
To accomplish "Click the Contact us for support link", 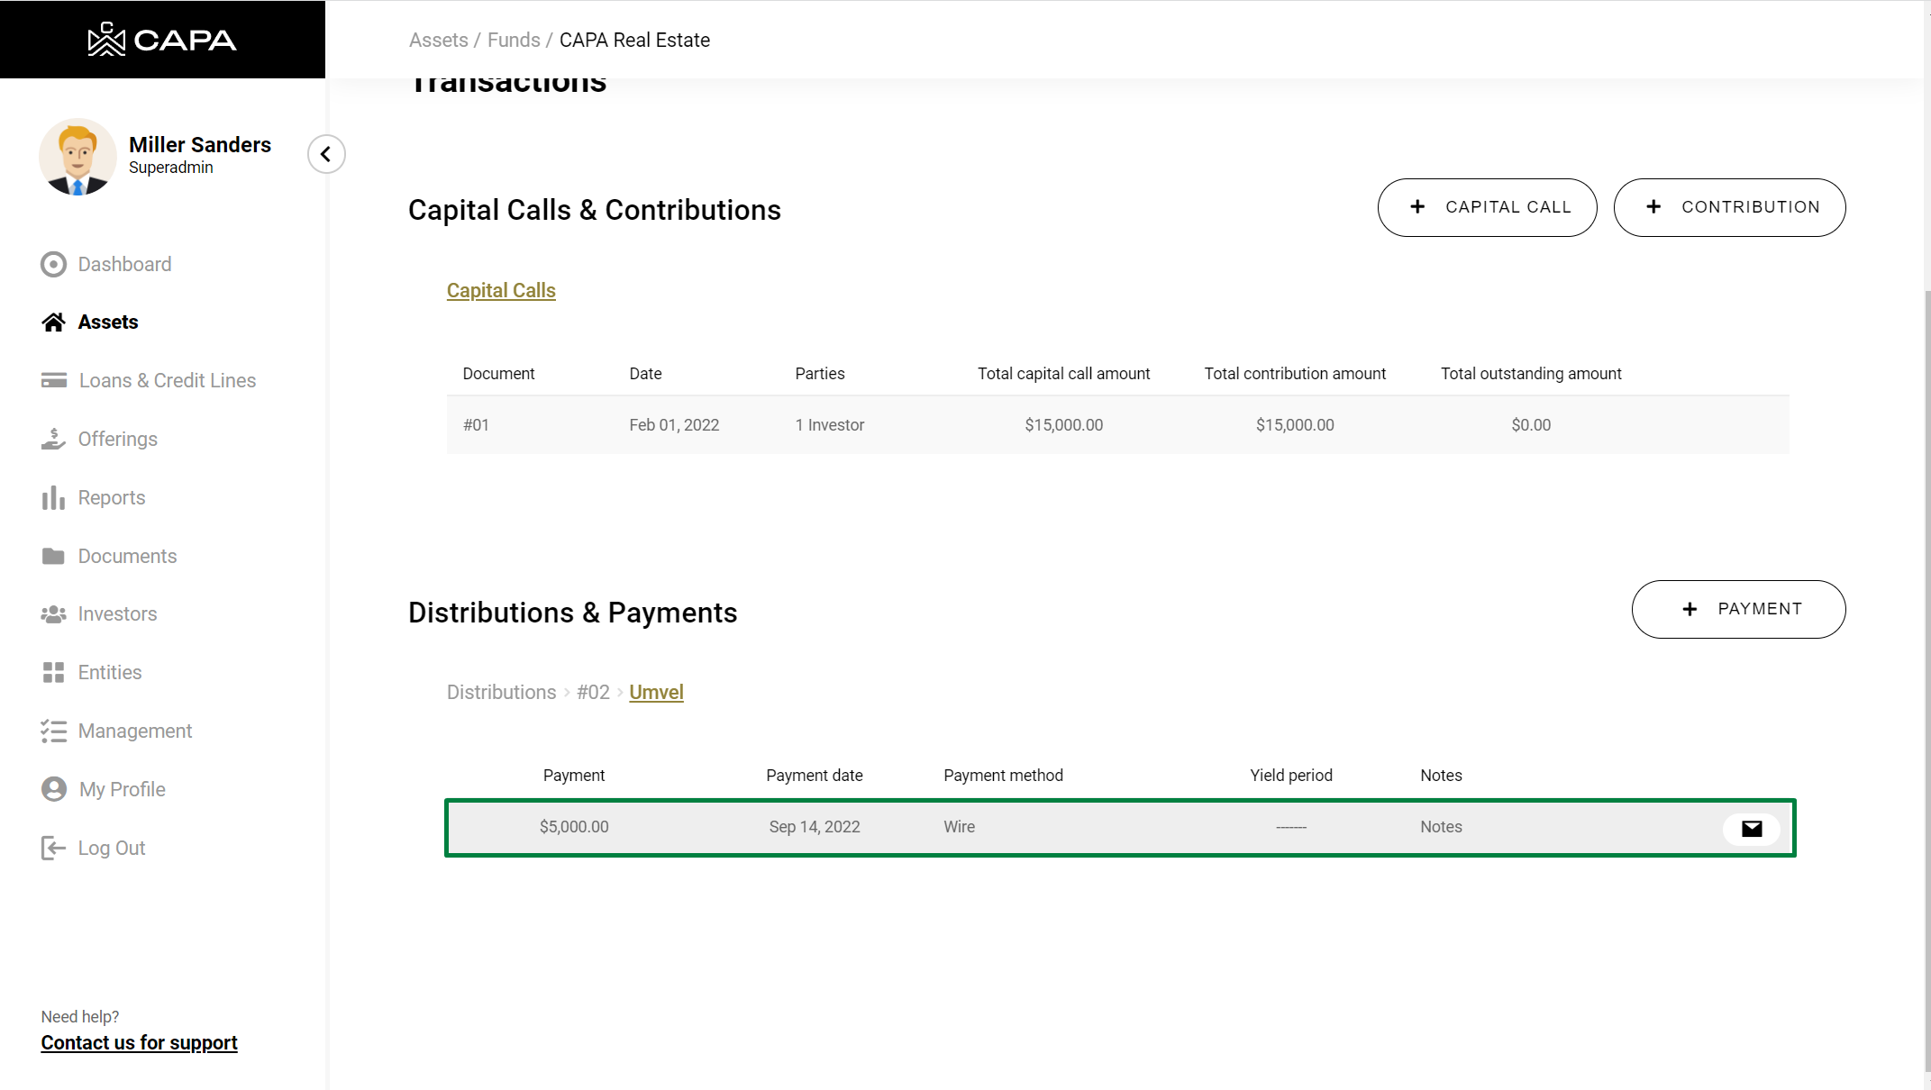I will [x=139, y=1042].
